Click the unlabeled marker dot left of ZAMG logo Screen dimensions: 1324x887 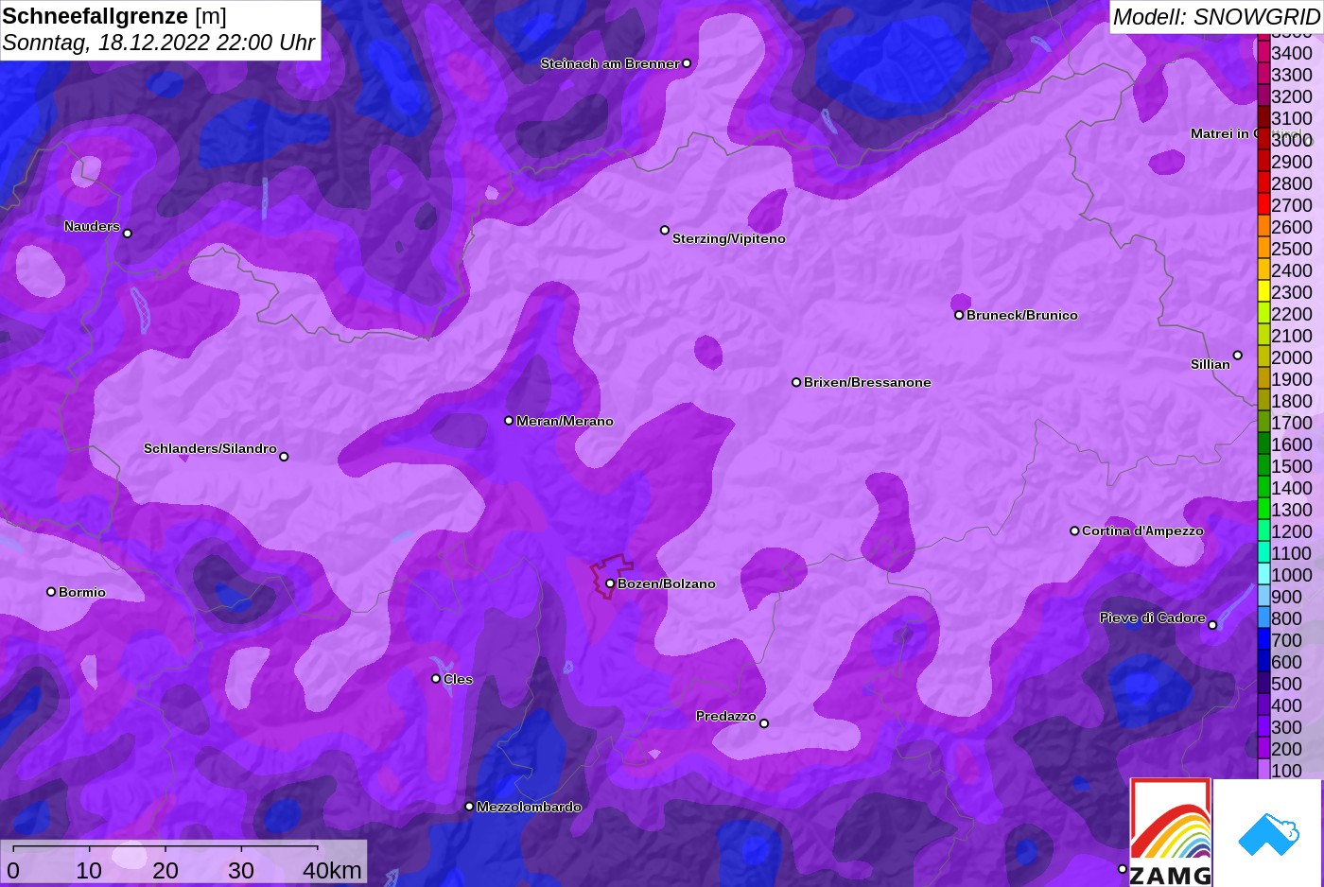click(1123, 869)
